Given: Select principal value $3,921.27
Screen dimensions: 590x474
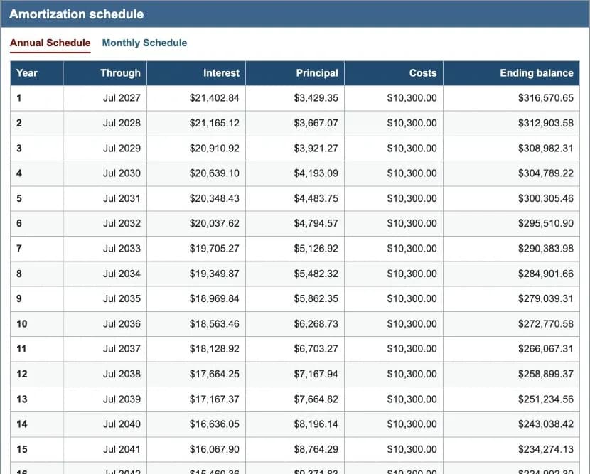Looking at the screenshot, I should 316,149.
